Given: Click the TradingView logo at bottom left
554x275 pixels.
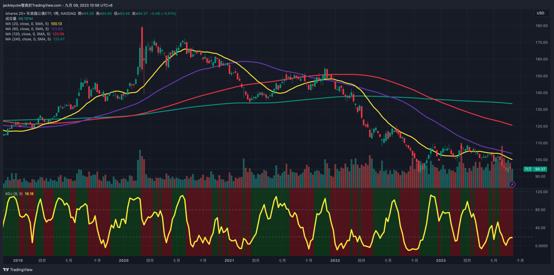Looking at the screenshot, I should pyautogui.click(x=18, y=270).
